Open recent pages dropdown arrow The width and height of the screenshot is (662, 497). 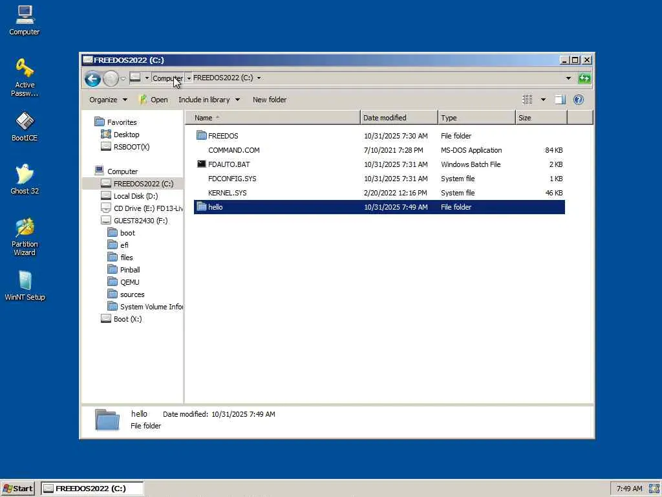tap(123, 78)
